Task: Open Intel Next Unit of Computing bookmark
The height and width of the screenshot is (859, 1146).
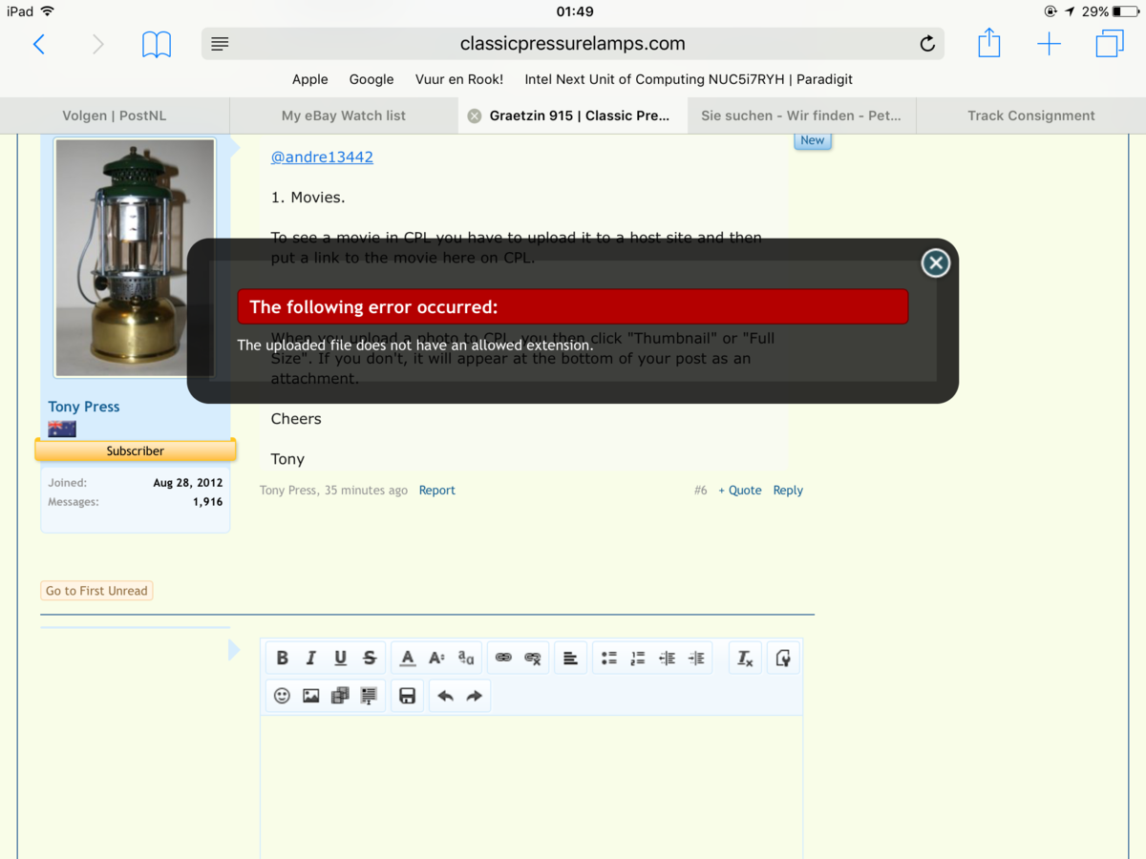Action: pyautogui.click(x=689, y=79)
